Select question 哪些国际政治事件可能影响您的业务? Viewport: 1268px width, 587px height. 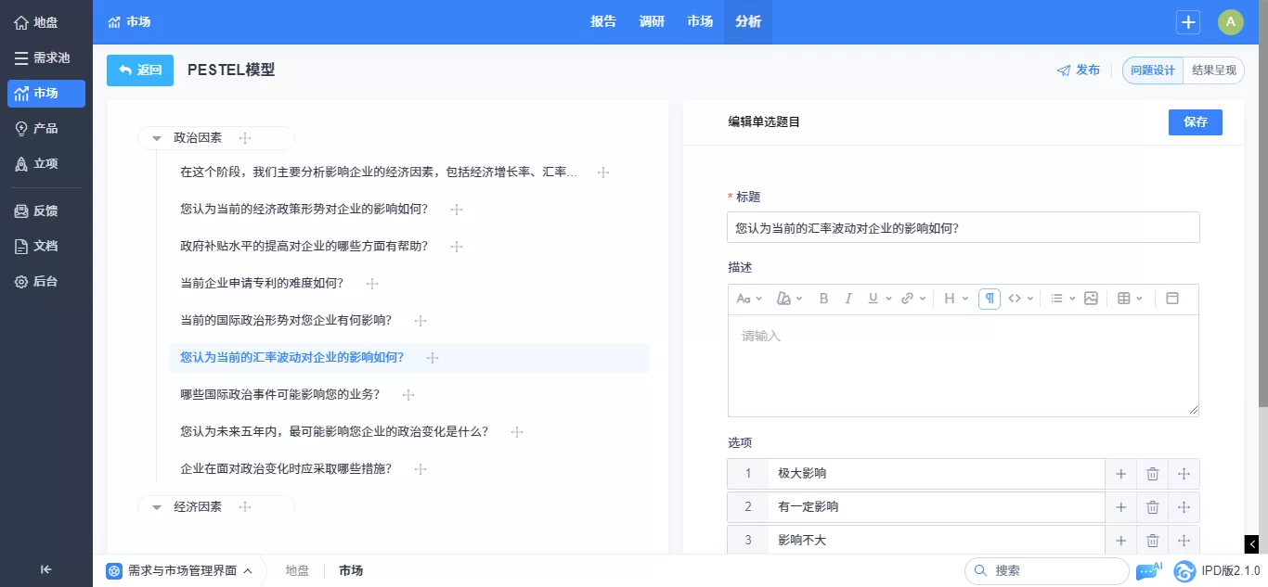click(x=280, y=395)
